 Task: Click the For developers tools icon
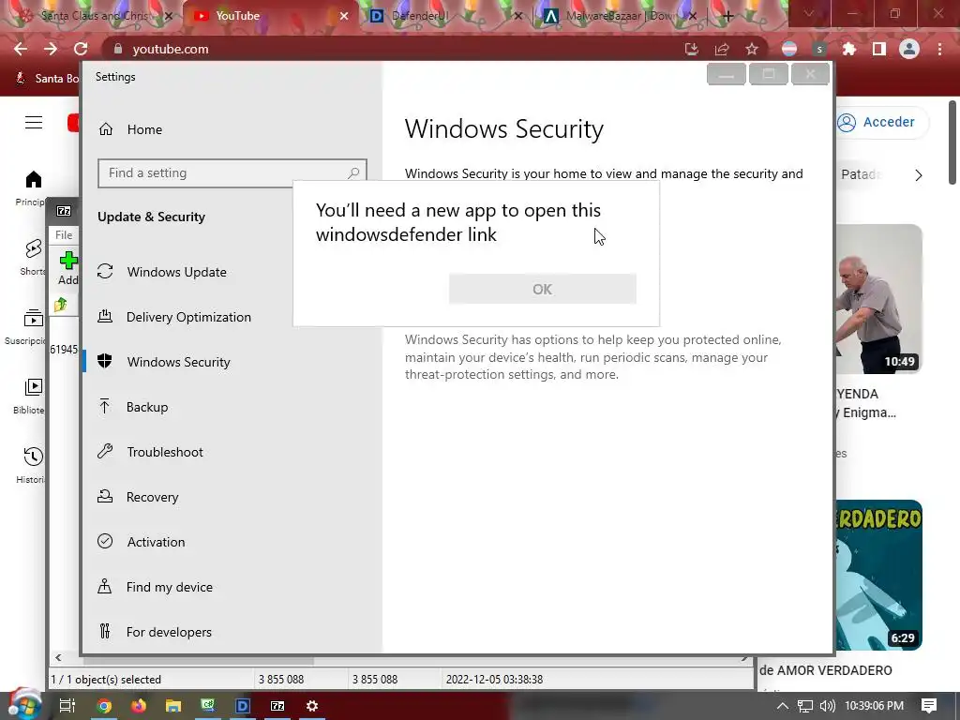click(x=105, y=631)
